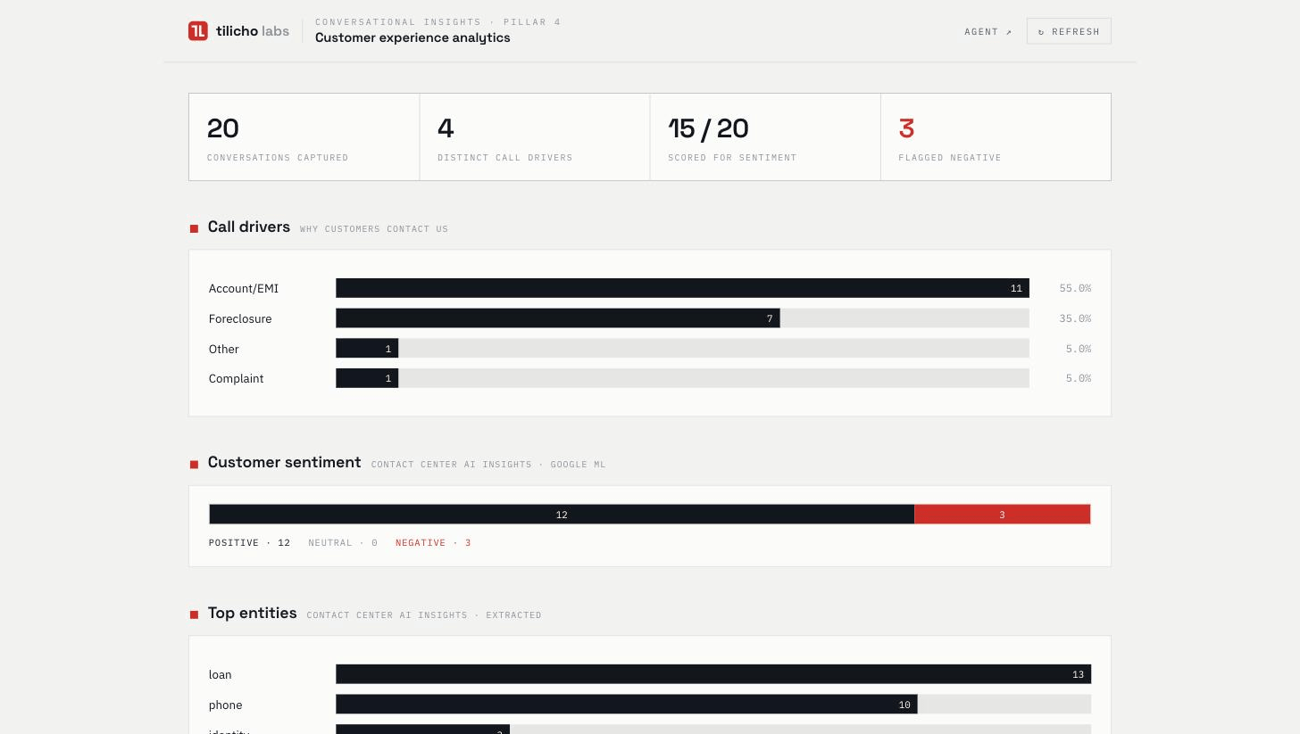Click the 'Foreclosure' row label
The height and width of the screenshot is (734, 1300).
point(240,318)
